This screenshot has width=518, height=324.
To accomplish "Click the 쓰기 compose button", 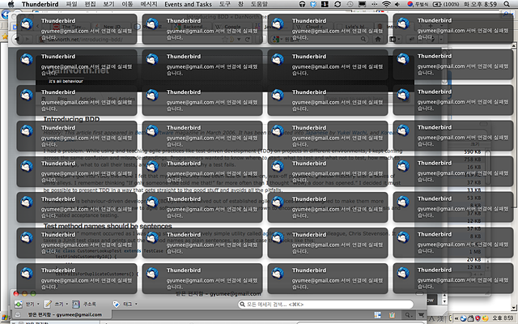I will (53, 304).
